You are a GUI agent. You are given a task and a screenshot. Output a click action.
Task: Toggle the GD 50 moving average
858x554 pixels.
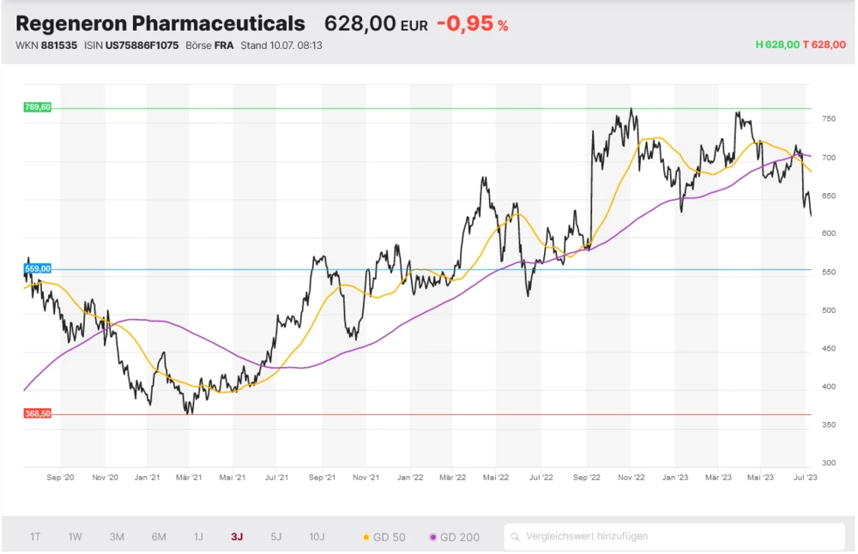coord(384,537)
